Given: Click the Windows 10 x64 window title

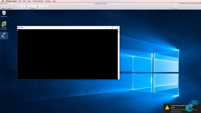Looking at the screenshot, I should coord(101,4).
